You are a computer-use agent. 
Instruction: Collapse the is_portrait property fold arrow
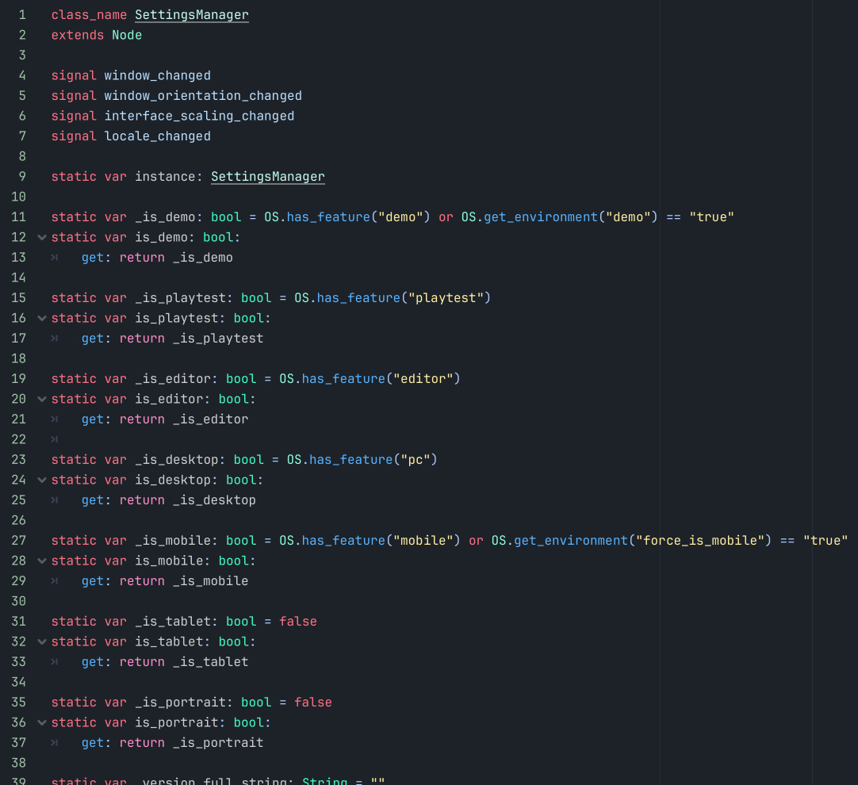click(x=41, y=722)
